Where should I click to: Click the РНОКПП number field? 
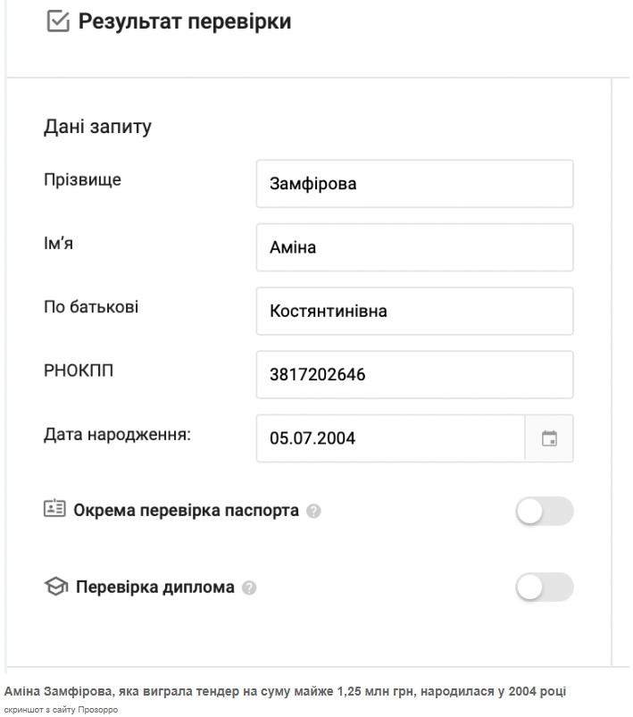click(x=414, y=375)
